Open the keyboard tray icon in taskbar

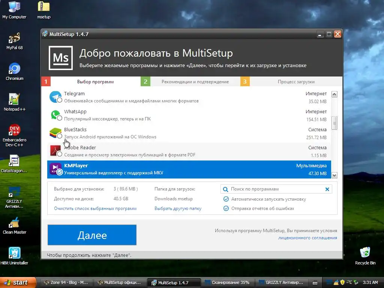tap(315, 283)
